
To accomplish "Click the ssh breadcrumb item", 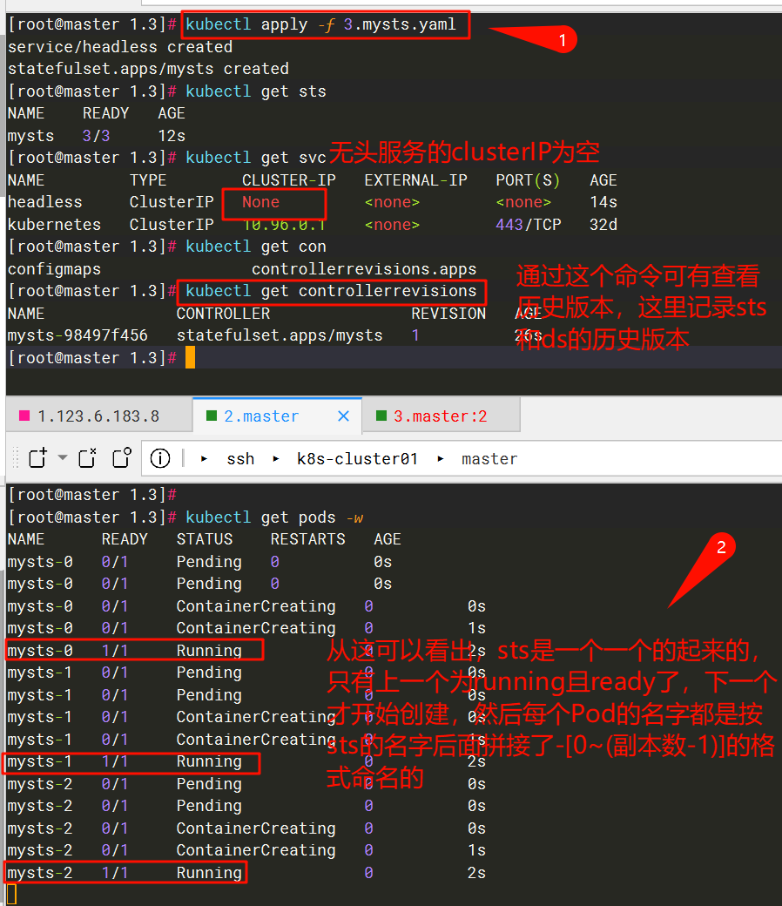I will (240, 459).
